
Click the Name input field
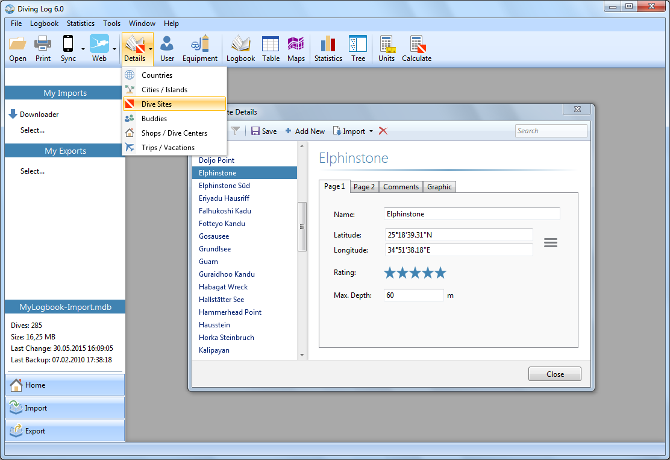[472, 214]
